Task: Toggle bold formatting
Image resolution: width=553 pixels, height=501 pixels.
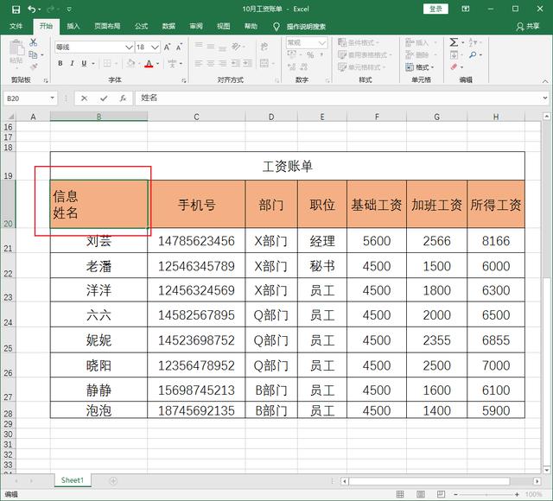Action: [x=60, y=63]
